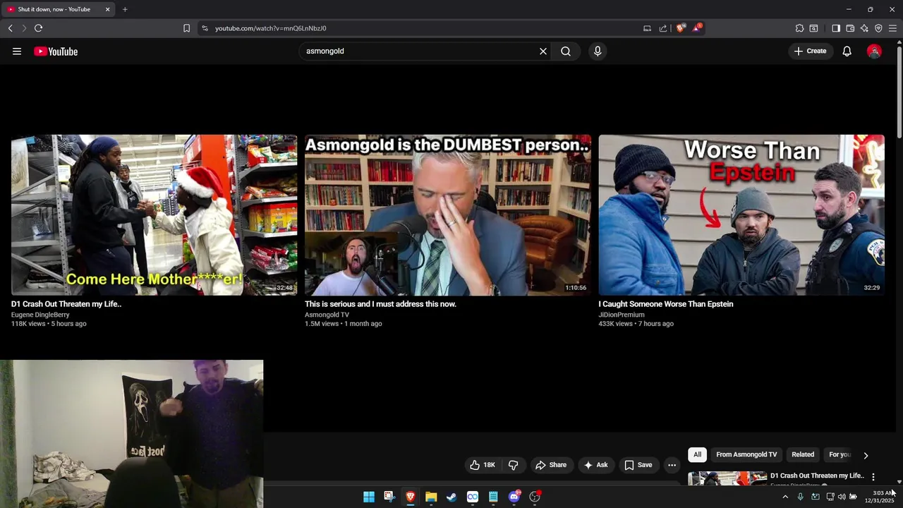Open Leo AI sparkle icon
Image resolution: width=903 pixels, height=508 pixels.
pos(864,28)
